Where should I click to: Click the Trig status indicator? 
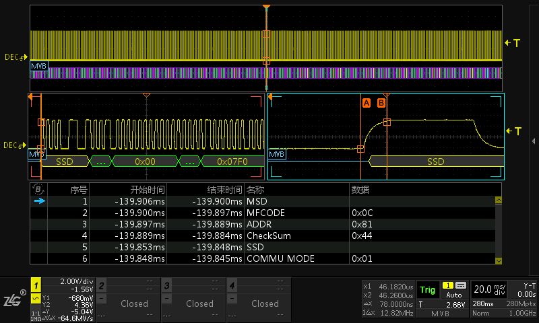point(427,290)
